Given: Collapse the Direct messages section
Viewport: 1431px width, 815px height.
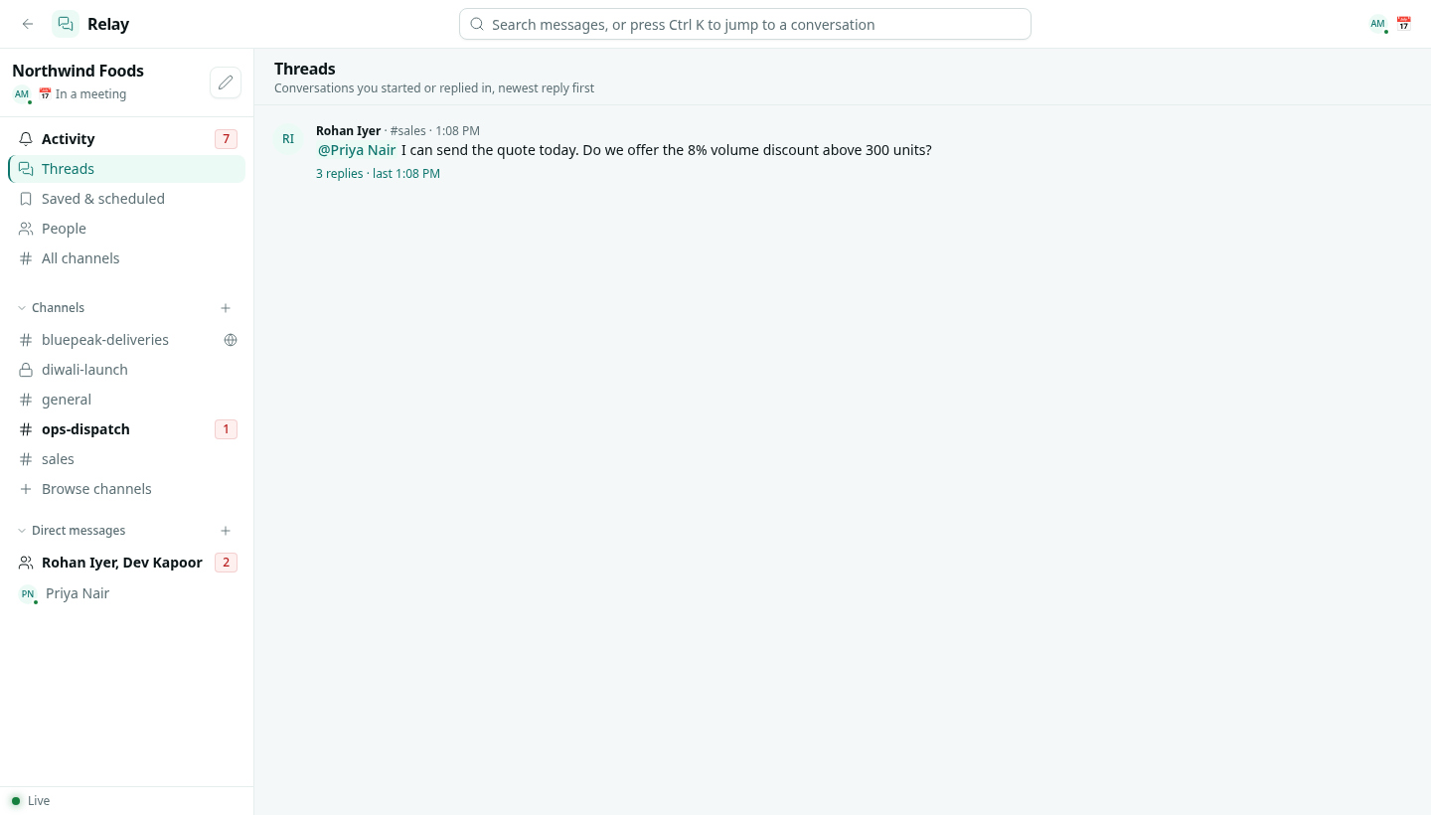Looking at the screenshot, I should [72, 531].
